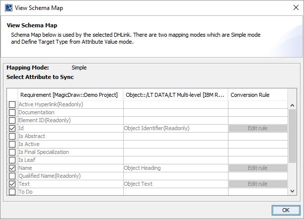Click Edit rule for Id row
This screenshot has width=304, height=219.
pos(257,128)
